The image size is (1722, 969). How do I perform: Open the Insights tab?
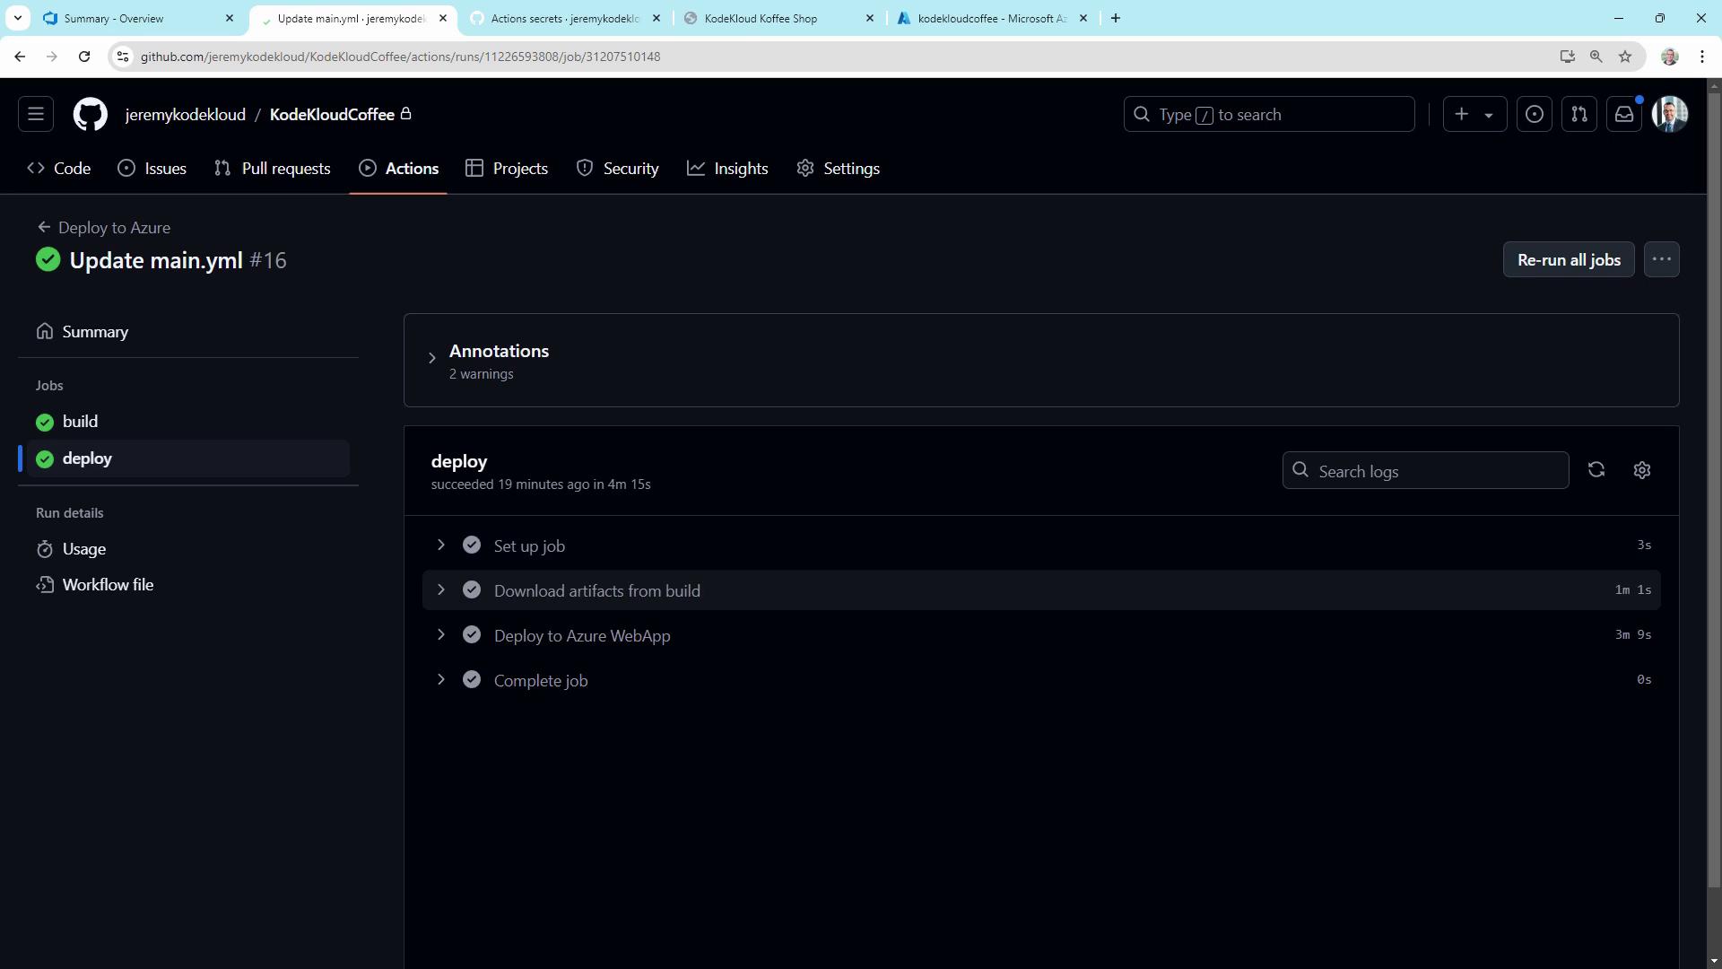click(x=727, y=169)
